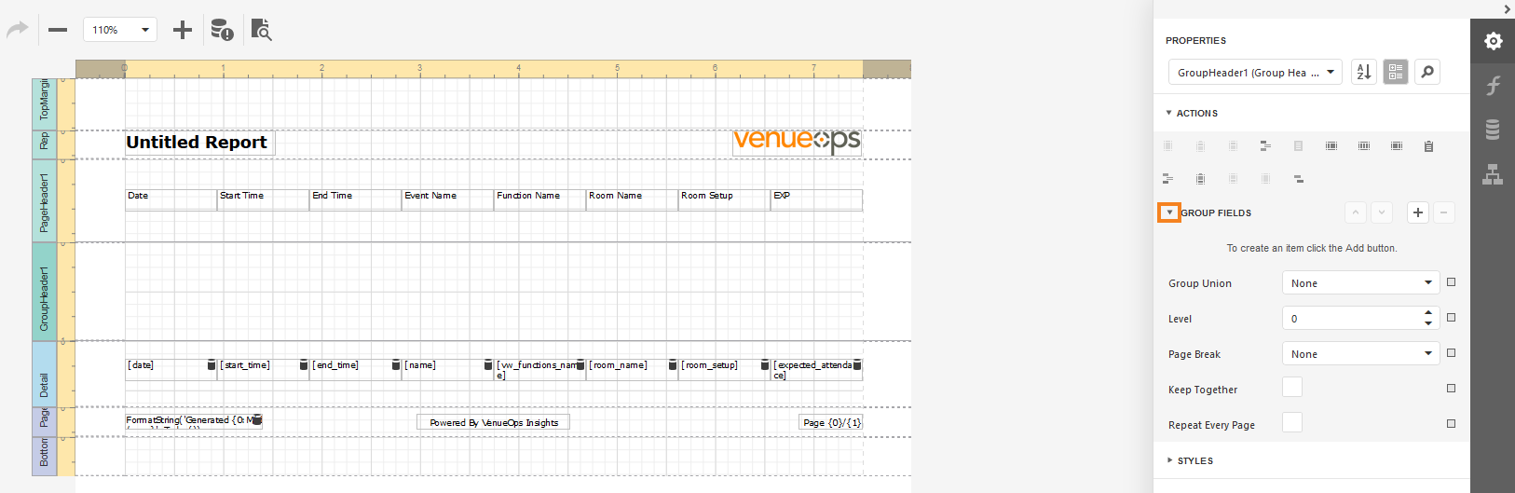Image resolution: width=1515 pixels, height=493 pixels.
Task: Click the remove group field minus button
Action: coord(1443,212)
